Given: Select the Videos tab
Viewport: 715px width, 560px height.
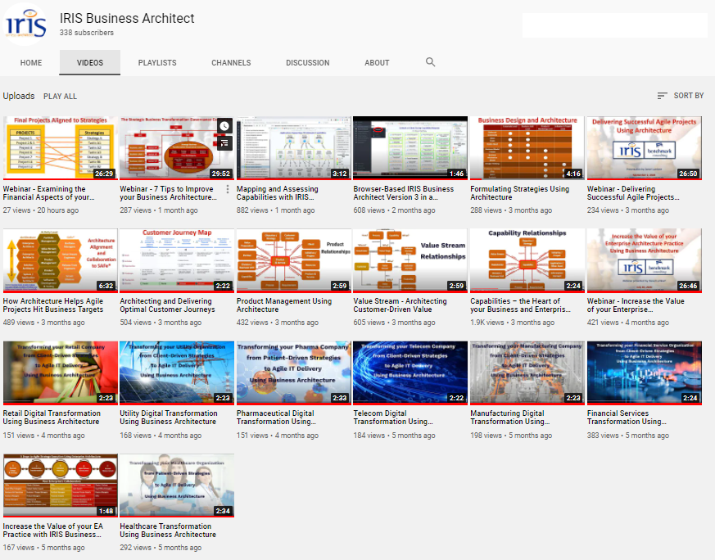Looking at the screenshot, I should (90, 63).
